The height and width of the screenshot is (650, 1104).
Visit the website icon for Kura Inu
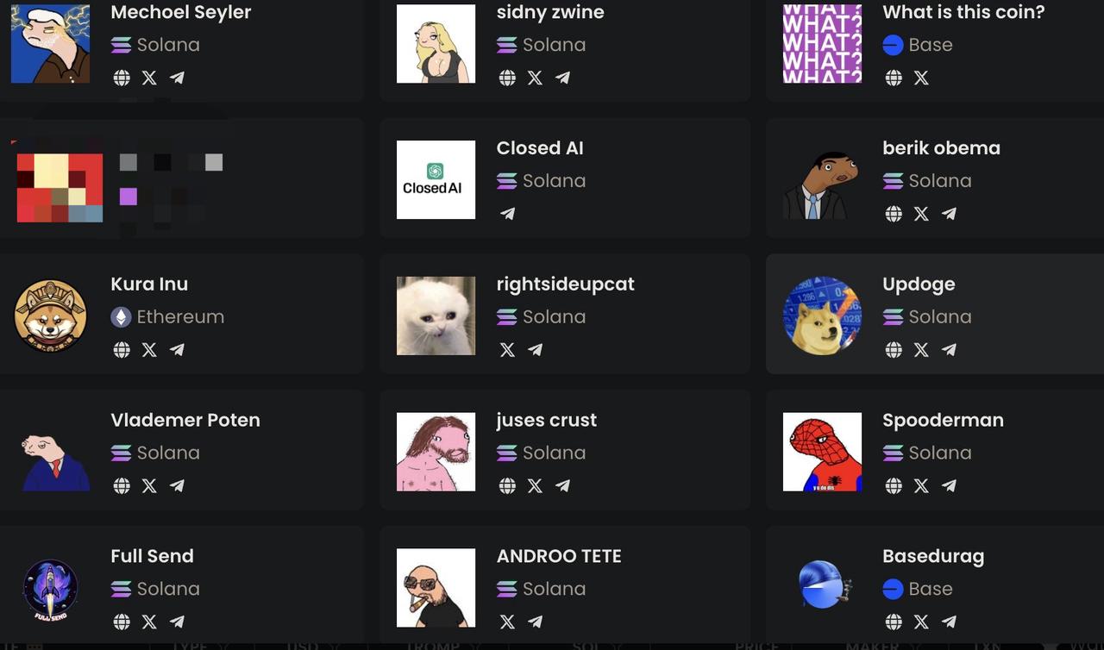click(122, 350)
